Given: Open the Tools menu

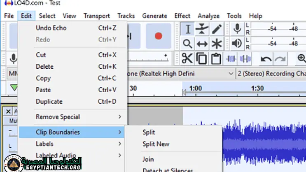Looking at the screenshot, I should pos(234,16).
